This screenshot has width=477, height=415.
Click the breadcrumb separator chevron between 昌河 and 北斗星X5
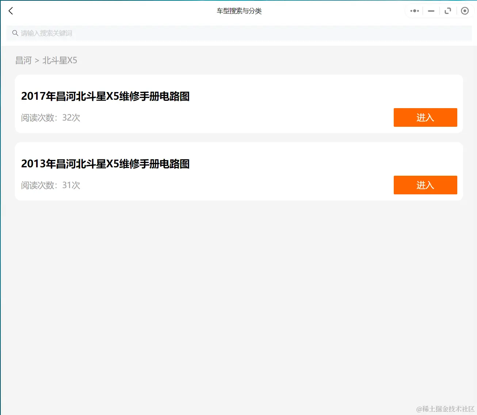37,60
